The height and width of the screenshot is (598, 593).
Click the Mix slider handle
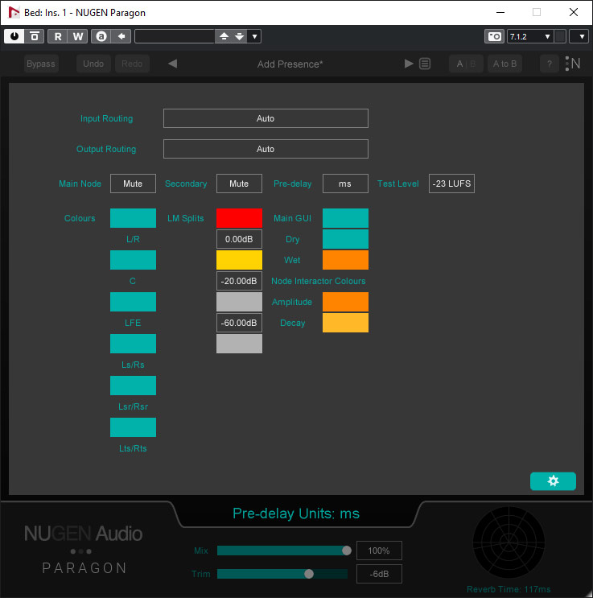click(x=347, y=551)
